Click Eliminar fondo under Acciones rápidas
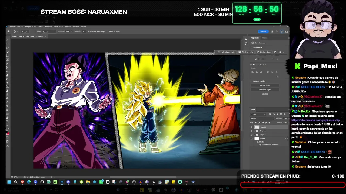346x194 pixels. click(x=265, y=85)
